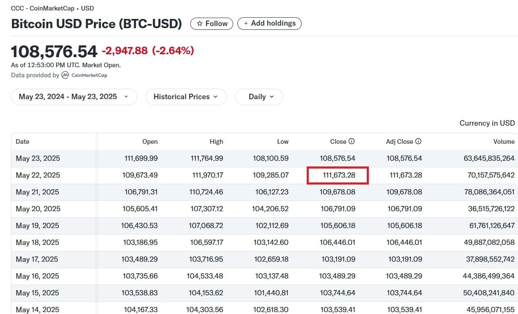518x314 pixels.
Task: Click the Open value 103,186.95
Action: [140, 243]
